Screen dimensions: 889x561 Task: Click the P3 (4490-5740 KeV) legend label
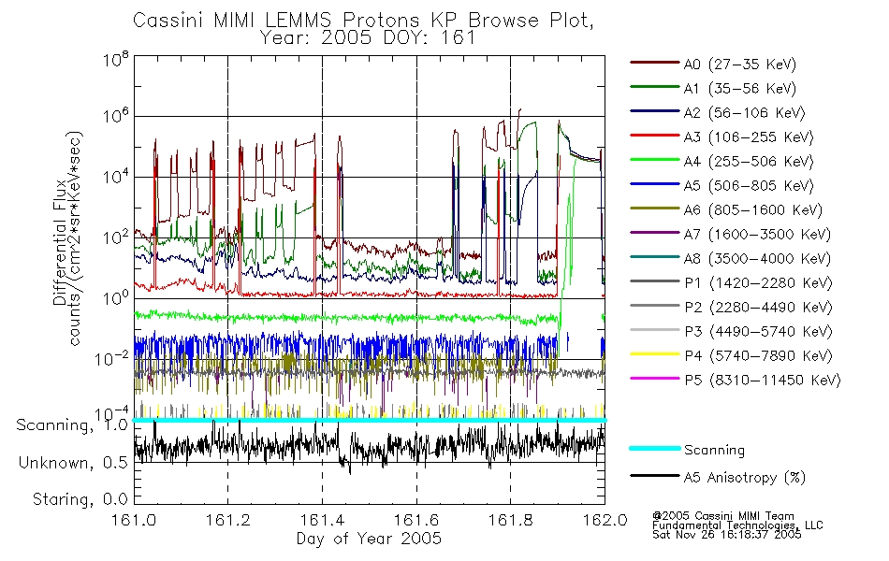[x=758, y=332]
